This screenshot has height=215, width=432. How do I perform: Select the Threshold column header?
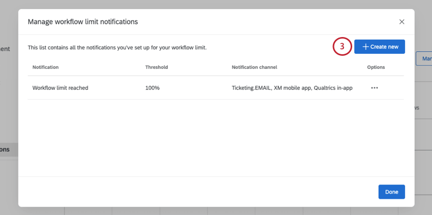(157, 67)
